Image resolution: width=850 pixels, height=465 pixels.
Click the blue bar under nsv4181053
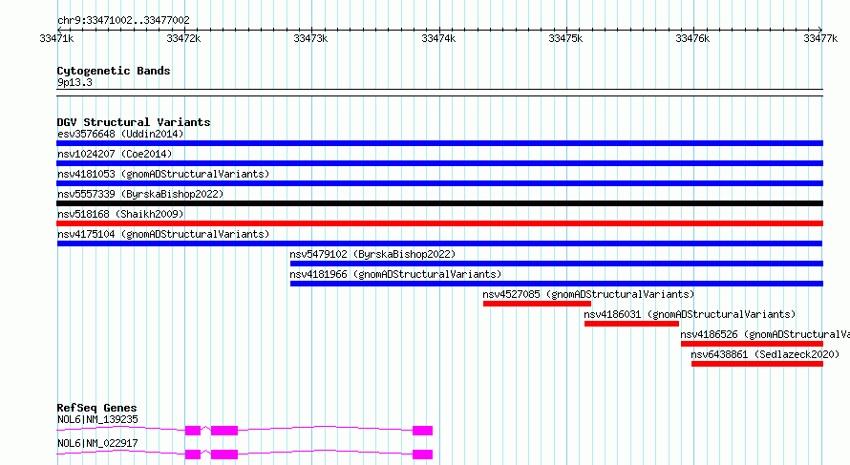(439, 183)
